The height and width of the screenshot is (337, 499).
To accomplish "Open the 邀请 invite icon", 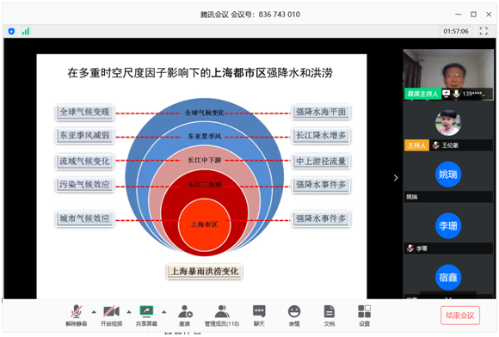I will (x=185, y=315).
